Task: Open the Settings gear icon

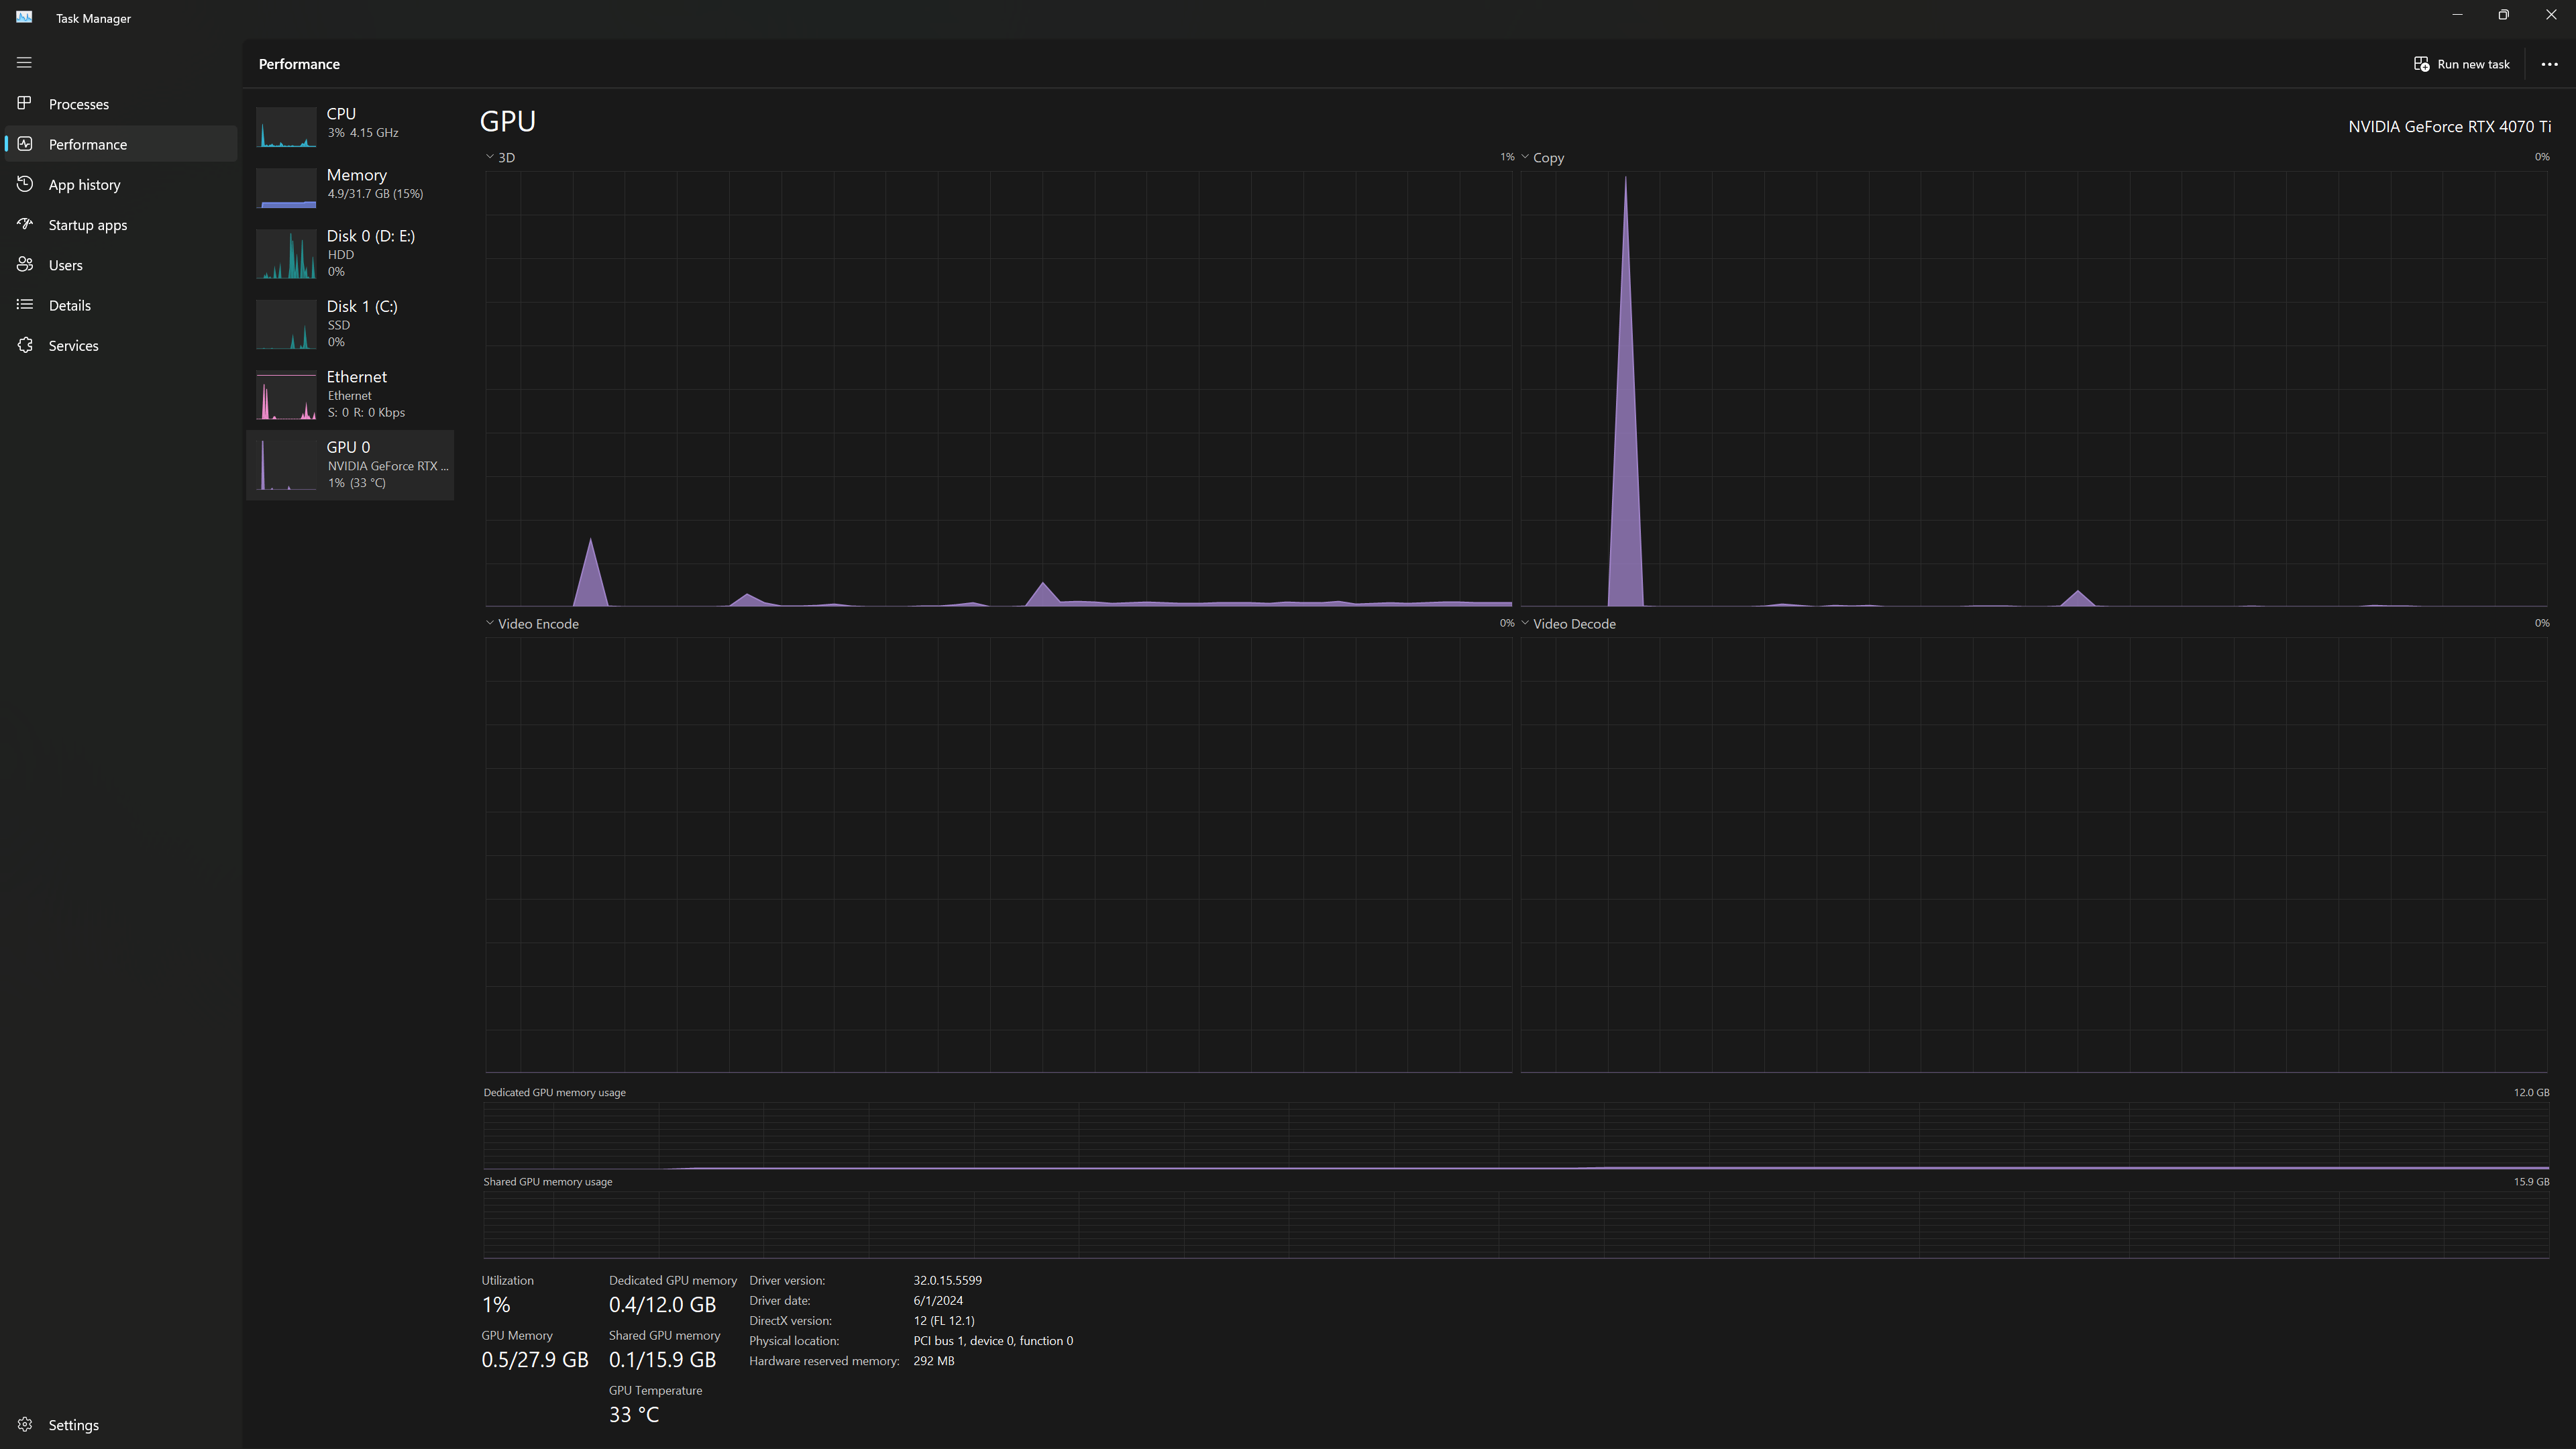Action: 25,1424
